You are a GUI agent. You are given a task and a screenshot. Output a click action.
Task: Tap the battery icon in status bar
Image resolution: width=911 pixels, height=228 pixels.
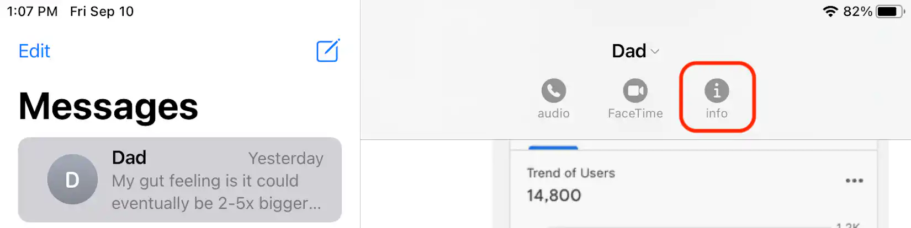point(890,12)
